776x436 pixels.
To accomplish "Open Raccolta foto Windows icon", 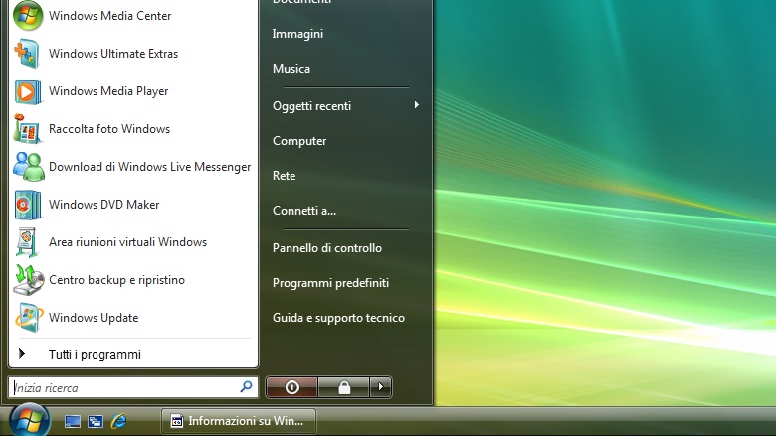I will (27, 129).
